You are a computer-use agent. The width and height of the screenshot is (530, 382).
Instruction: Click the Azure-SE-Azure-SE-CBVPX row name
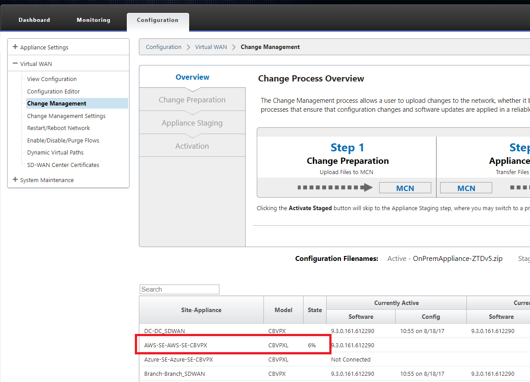coord(178,359)
